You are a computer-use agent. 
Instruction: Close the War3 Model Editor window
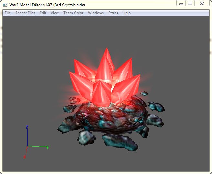tap(202, 4)
